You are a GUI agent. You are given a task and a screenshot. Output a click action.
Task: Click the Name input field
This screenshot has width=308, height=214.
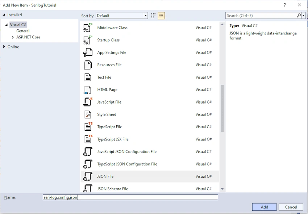130,197
